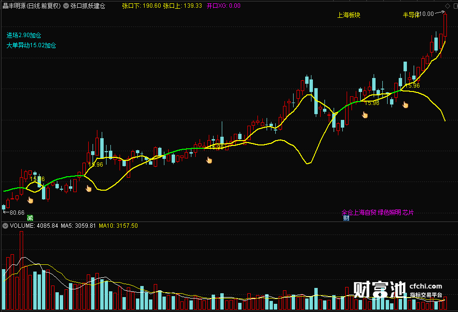Click the green 减 marker icon
Screen dimensions: 458x312
point(30,218)
